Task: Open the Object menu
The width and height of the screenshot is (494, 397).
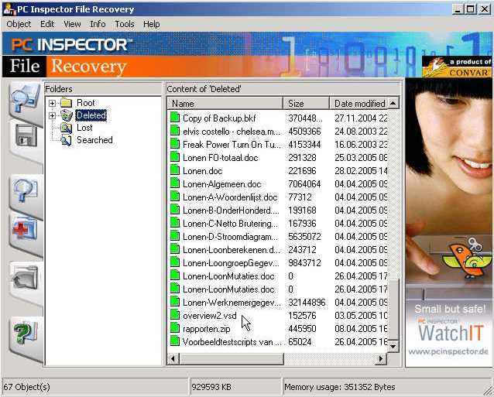Action: coord(19,24)
